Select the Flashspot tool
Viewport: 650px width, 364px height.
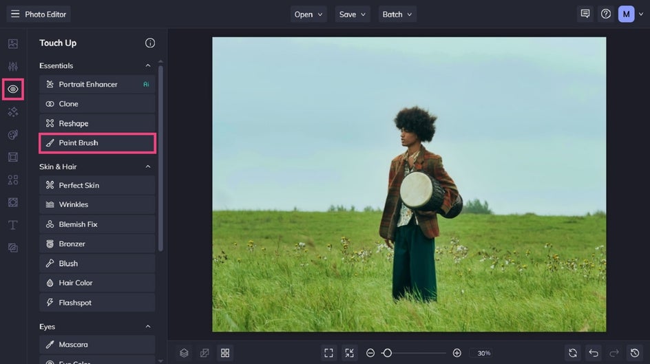(97, 303)
